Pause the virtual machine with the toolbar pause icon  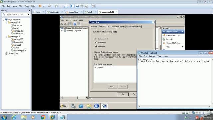click(x=40, y=6)
